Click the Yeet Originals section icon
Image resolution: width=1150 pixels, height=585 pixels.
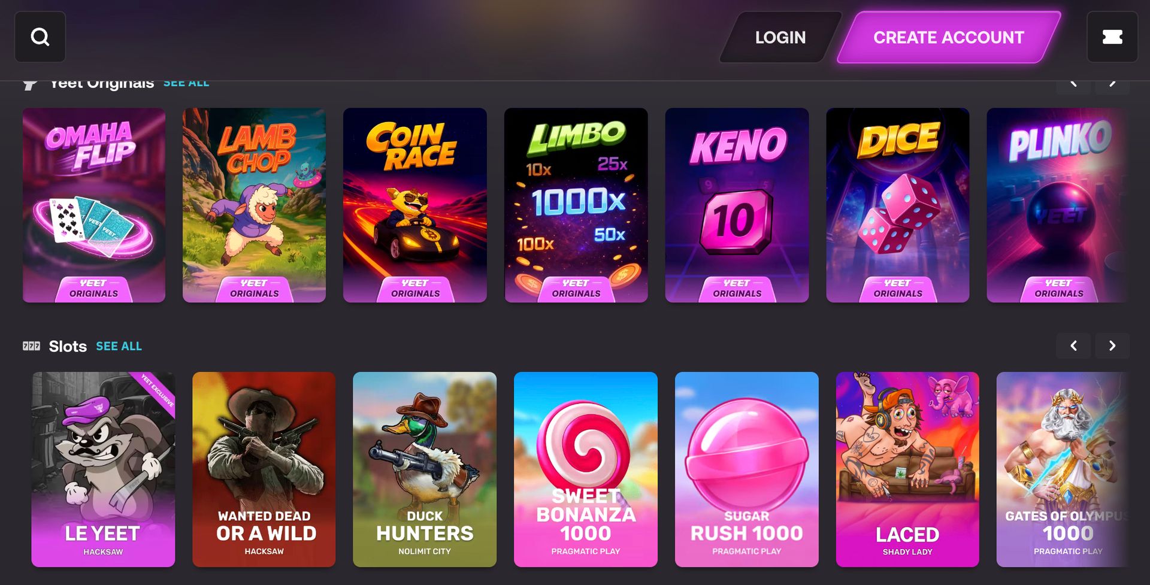(31, 86)
